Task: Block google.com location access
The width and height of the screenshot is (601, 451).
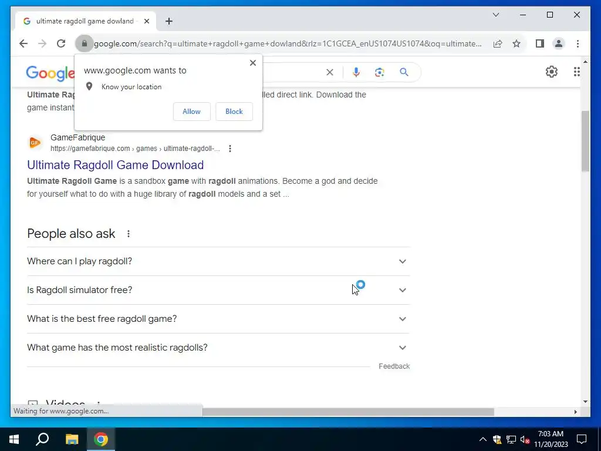Action: [x=234, y=112]
